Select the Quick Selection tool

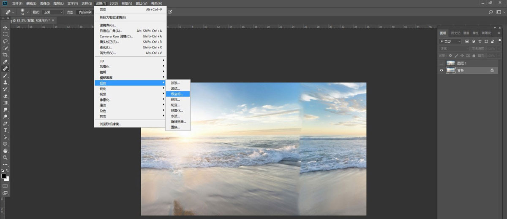[x=5, y=48]
